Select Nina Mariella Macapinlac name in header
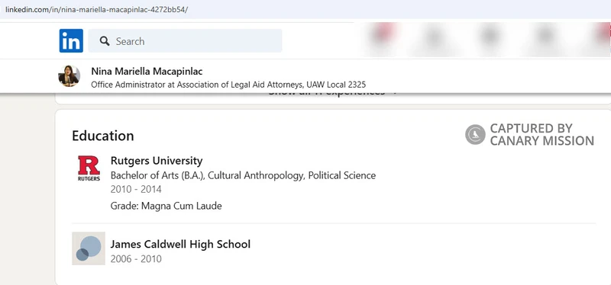Viewport: 611px width, 285px height. point(147,71)
